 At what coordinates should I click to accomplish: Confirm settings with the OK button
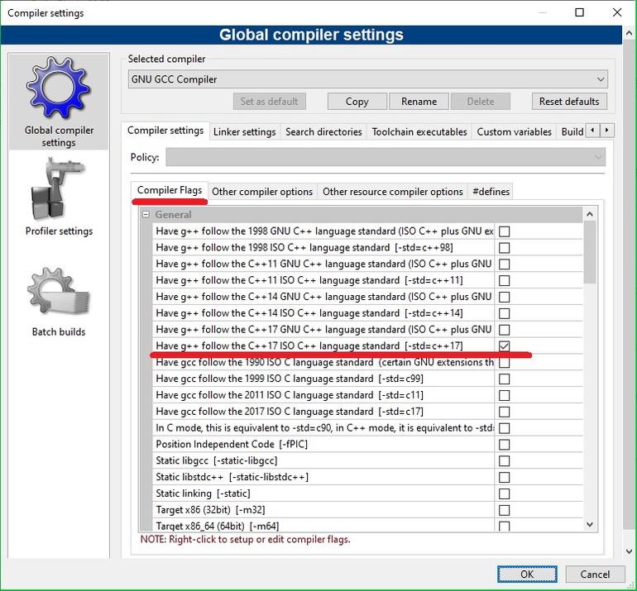click(527, 574)
